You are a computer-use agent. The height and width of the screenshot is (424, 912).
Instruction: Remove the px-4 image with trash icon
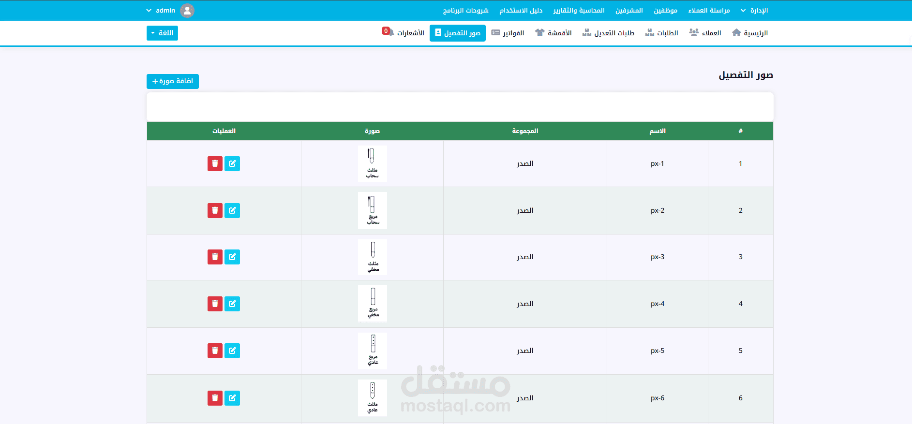pos(215,304)
